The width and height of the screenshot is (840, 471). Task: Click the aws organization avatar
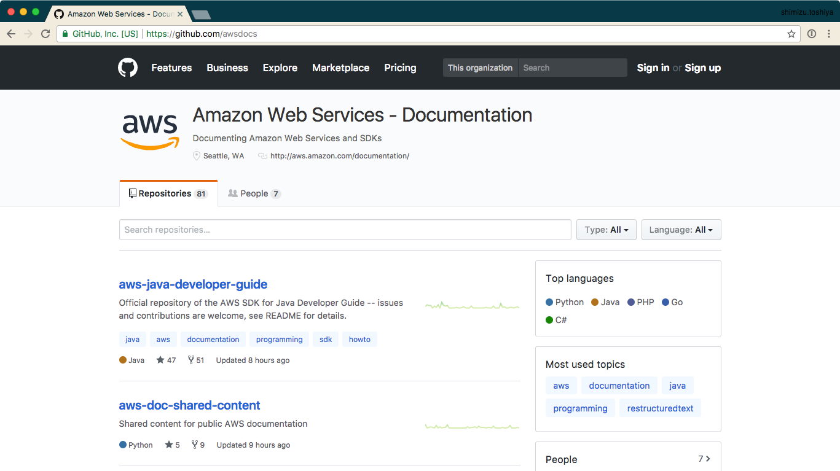tap(149, 130)
